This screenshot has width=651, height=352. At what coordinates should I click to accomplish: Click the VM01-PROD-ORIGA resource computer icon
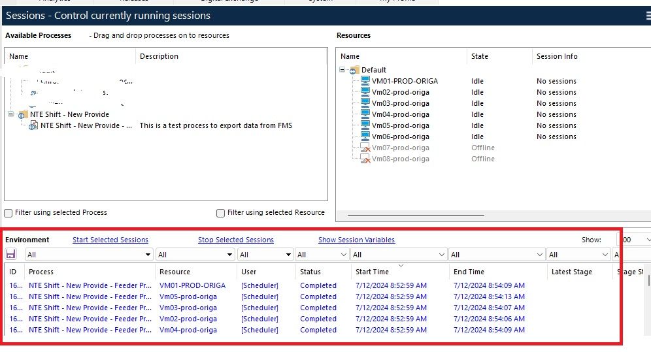365,81
